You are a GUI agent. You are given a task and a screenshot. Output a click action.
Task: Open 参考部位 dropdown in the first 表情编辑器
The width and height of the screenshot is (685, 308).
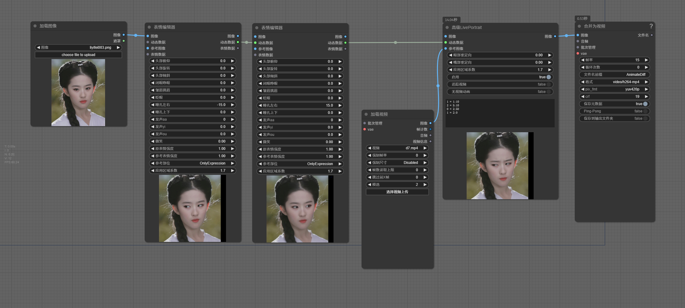(192, 163)
